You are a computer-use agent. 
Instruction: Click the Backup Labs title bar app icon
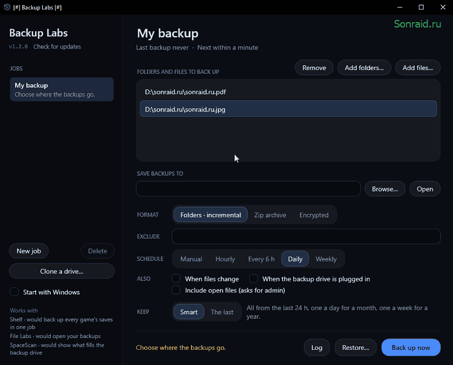click(x=7, y=7)
